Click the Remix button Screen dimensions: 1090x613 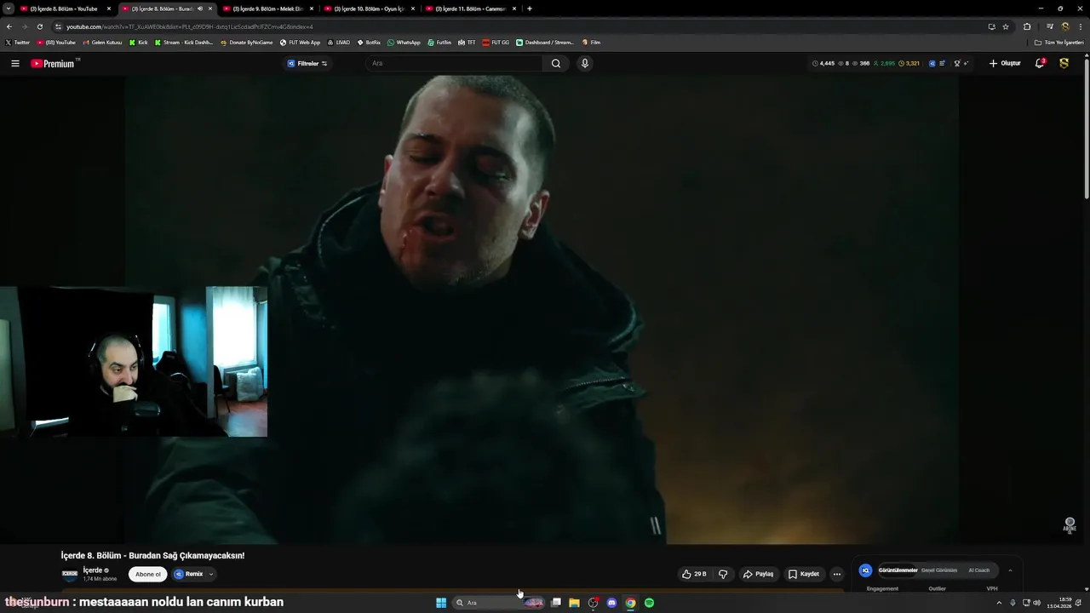189,574
